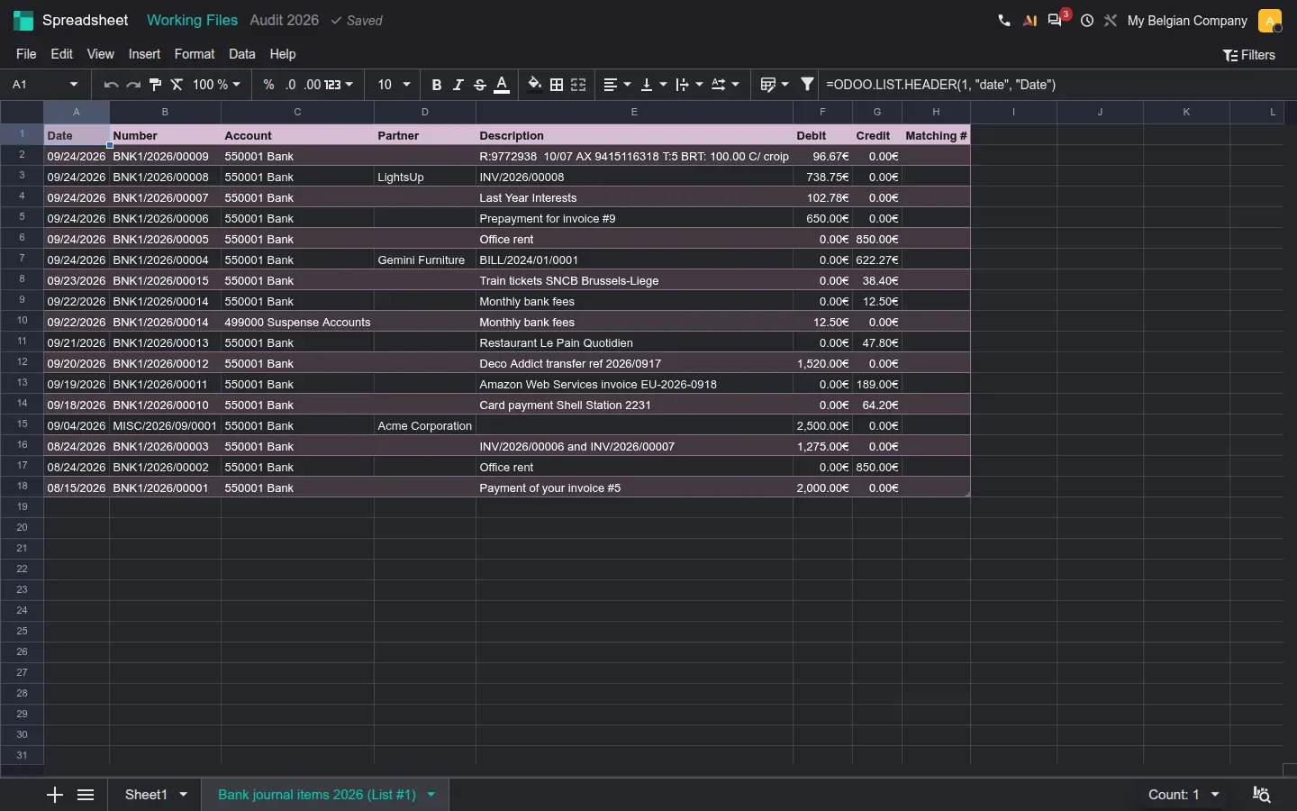
Task: Open text wrapping dropdown
Action: [689, 85]
